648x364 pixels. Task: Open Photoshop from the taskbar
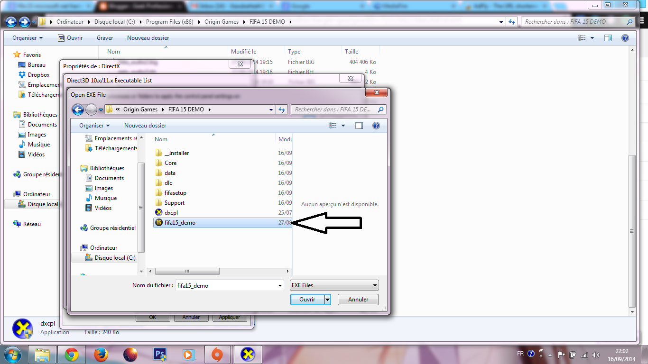pos(159,354)
